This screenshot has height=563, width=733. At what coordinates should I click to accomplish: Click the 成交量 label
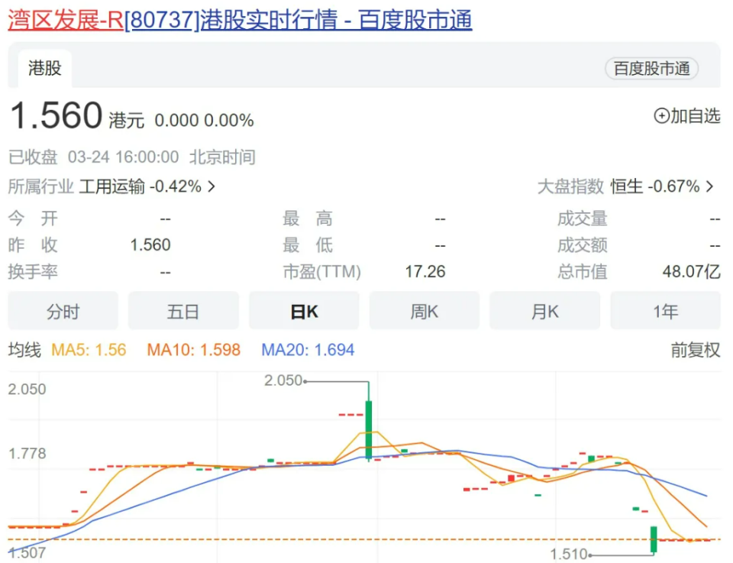pyautogui.click(x=583, y=218)
